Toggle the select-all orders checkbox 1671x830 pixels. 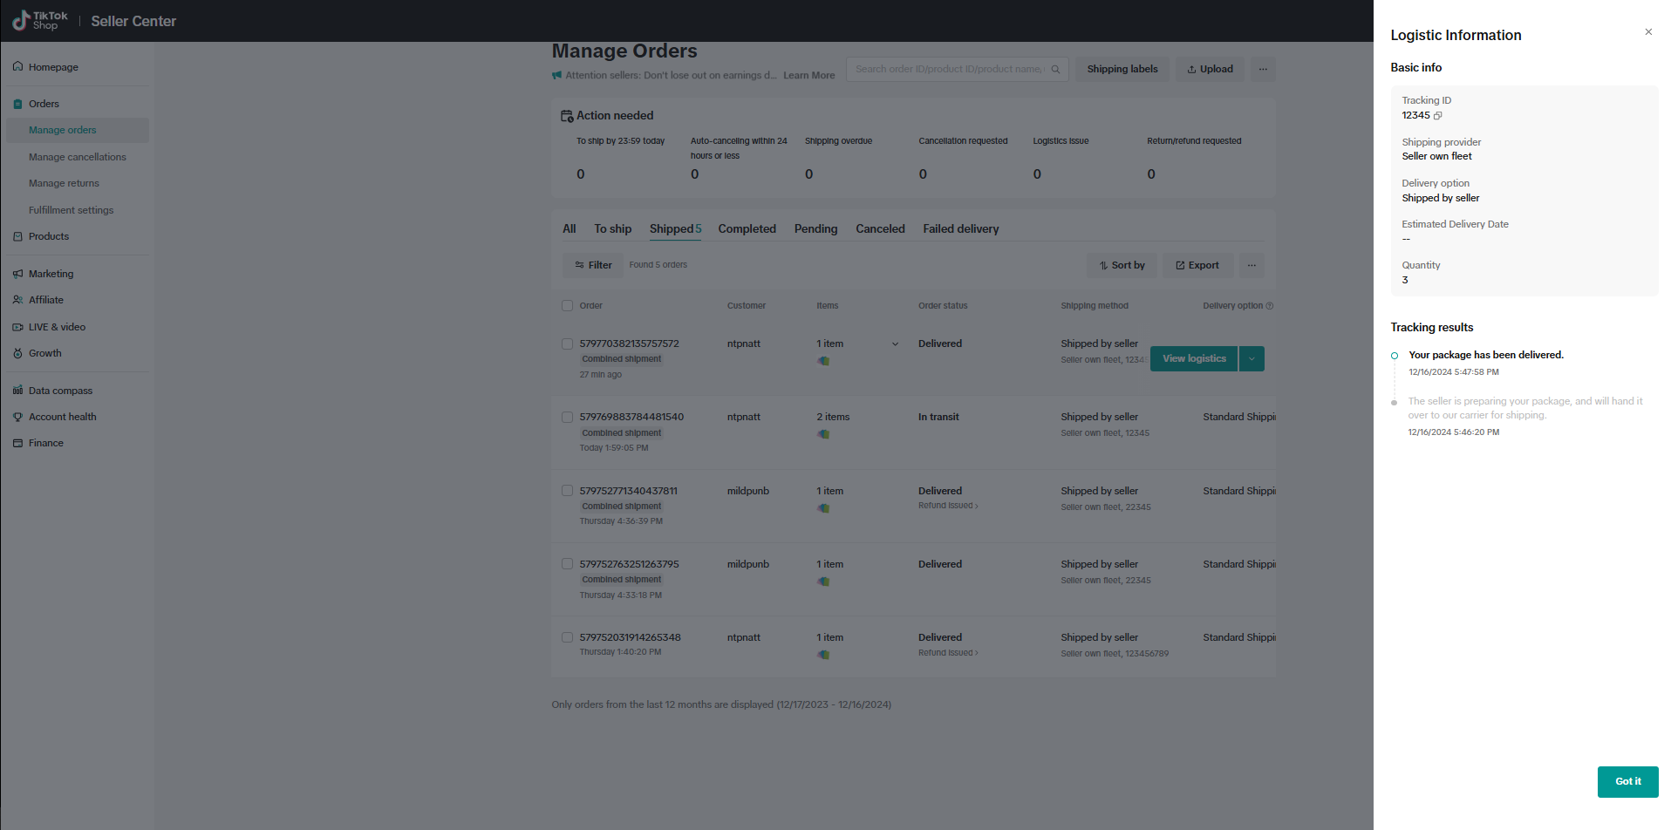(x=567, y=306)
